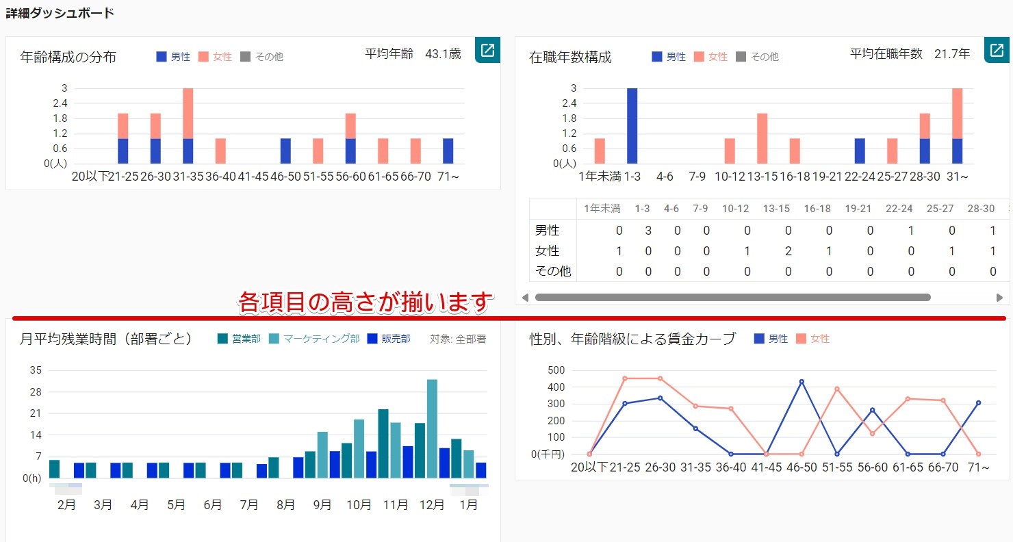
Task: Open the age composition chart in expanded view
Action: pos(487,50)
